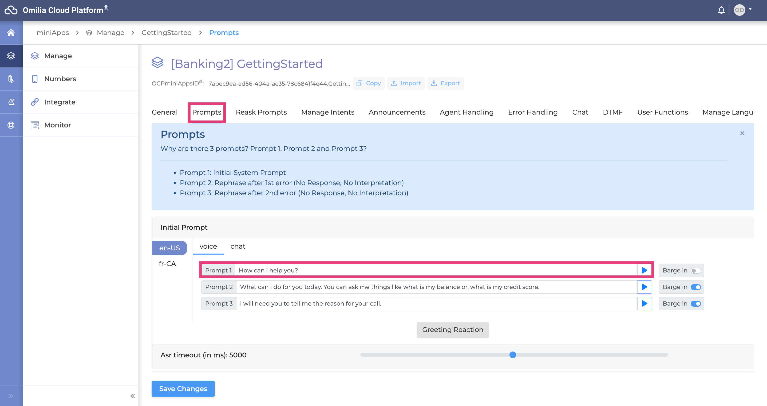Select the en-US language
This screenshot has height=406, width=767.
point(169,248)
